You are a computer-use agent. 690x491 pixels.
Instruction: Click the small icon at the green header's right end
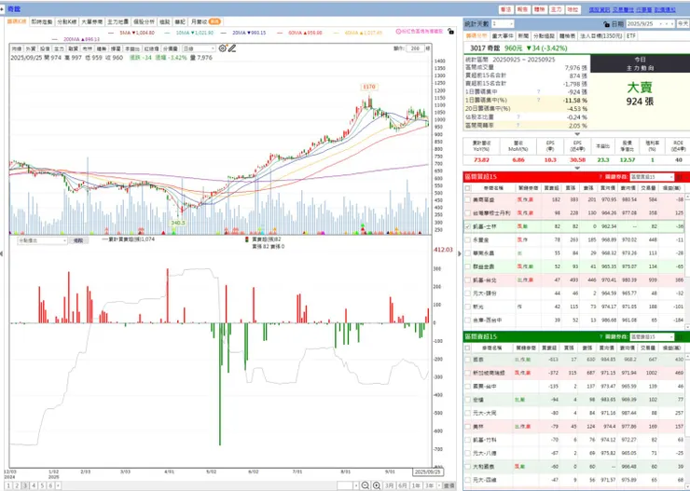[x=679, y=336]
